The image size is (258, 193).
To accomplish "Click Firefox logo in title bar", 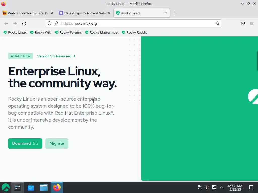I will 4,4.
